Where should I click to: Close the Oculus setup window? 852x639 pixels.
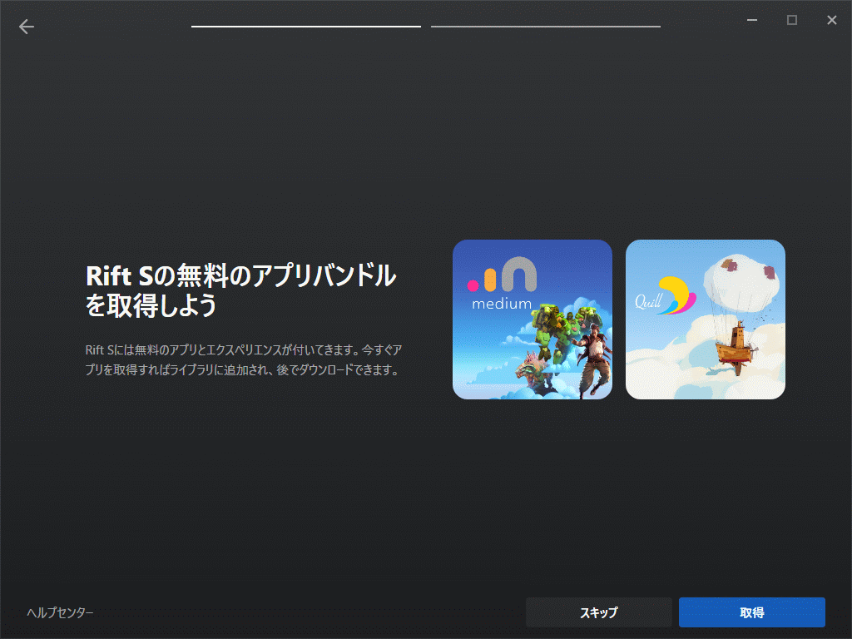pos(832,20)
